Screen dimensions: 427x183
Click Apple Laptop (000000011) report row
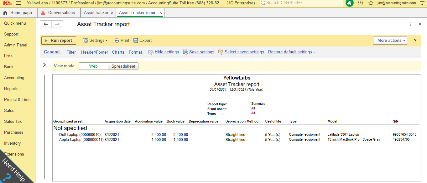(81, 140)
